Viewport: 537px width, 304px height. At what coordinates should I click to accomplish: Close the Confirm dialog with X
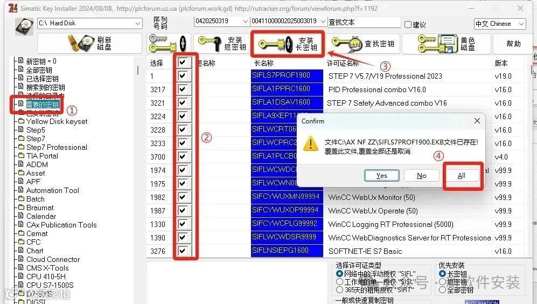pos(477,121)
